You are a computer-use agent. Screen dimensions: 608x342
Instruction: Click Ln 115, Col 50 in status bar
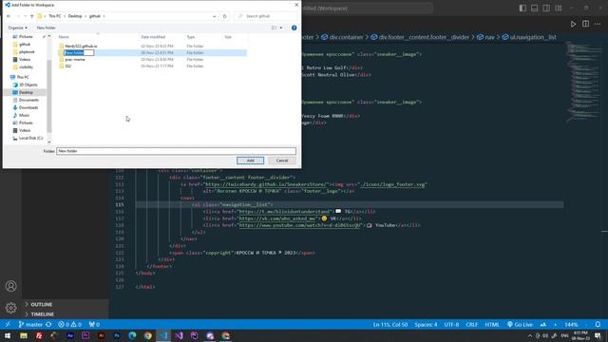pyautogui.click(x=390, y=325)
